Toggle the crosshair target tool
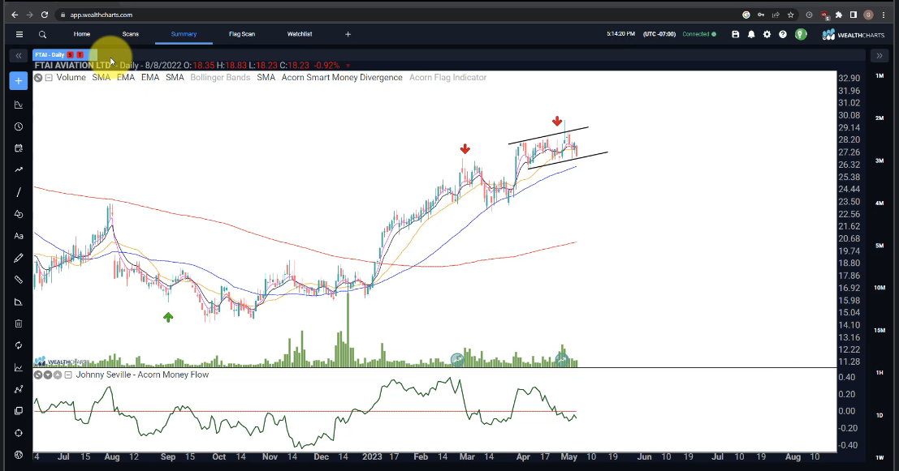 (19, 433)
